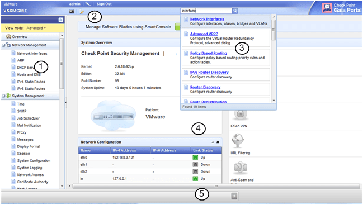Open Messages in navigation tree
Screen dimensions: 363x205
[25, 139]
